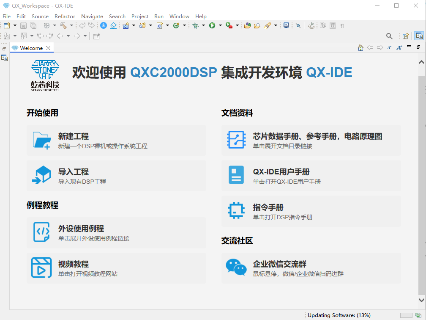Image resolution: width=426 pixels, height=320 pixels.
Task: Open the File menu
Action: [6, 17]
